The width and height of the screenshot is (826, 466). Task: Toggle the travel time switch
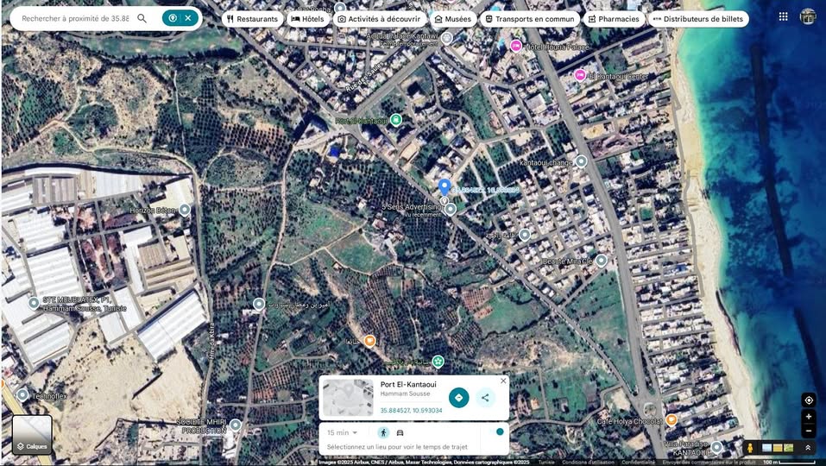point(496,432)
